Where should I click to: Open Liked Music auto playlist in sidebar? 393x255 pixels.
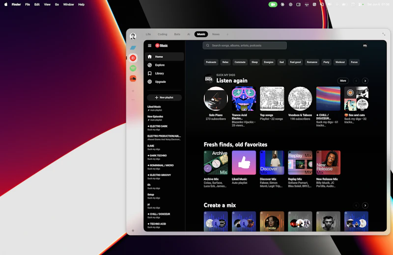[165, 108]
